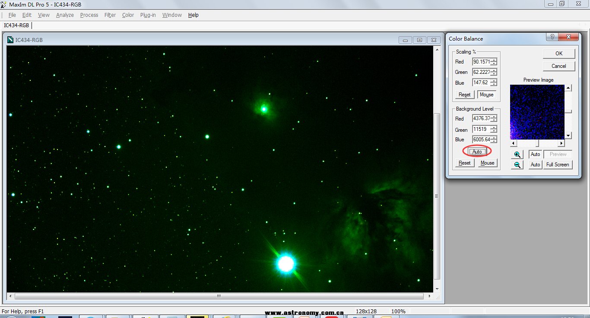Viewport: 590px width, 318px height.
Task: Cancel the Color Balance dialog
Action: click(x=559, y=66)
